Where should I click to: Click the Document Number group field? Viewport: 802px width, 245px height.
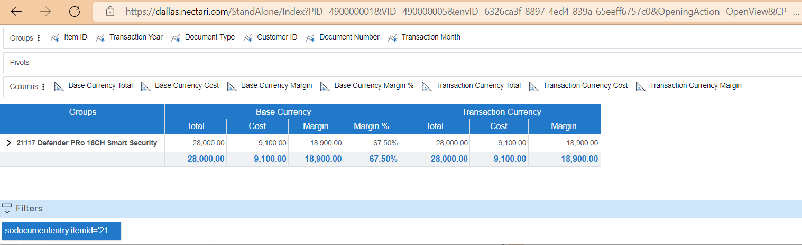349,37
